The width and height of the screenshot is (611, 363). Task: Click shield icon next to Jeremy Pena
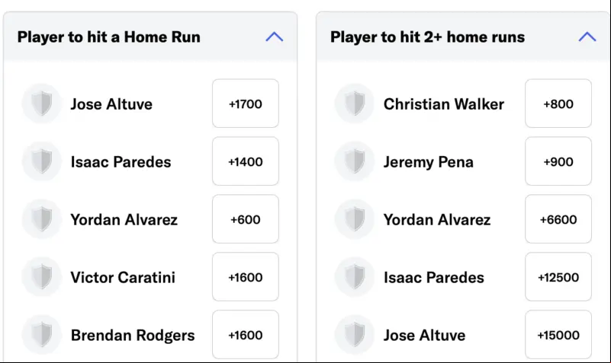[x=355, y=161]
